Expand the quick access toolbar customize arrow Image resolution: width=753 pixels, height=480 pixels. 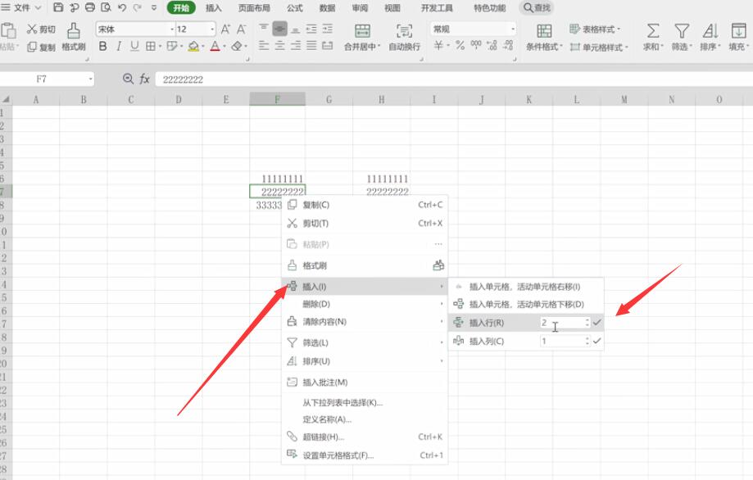[x=154, y=7]
